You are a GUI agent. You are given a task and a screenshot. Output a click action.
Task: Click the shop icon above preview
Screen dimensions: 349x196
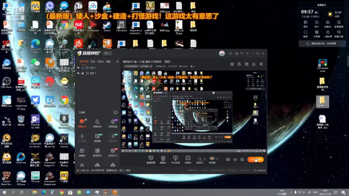pos(232,64)
